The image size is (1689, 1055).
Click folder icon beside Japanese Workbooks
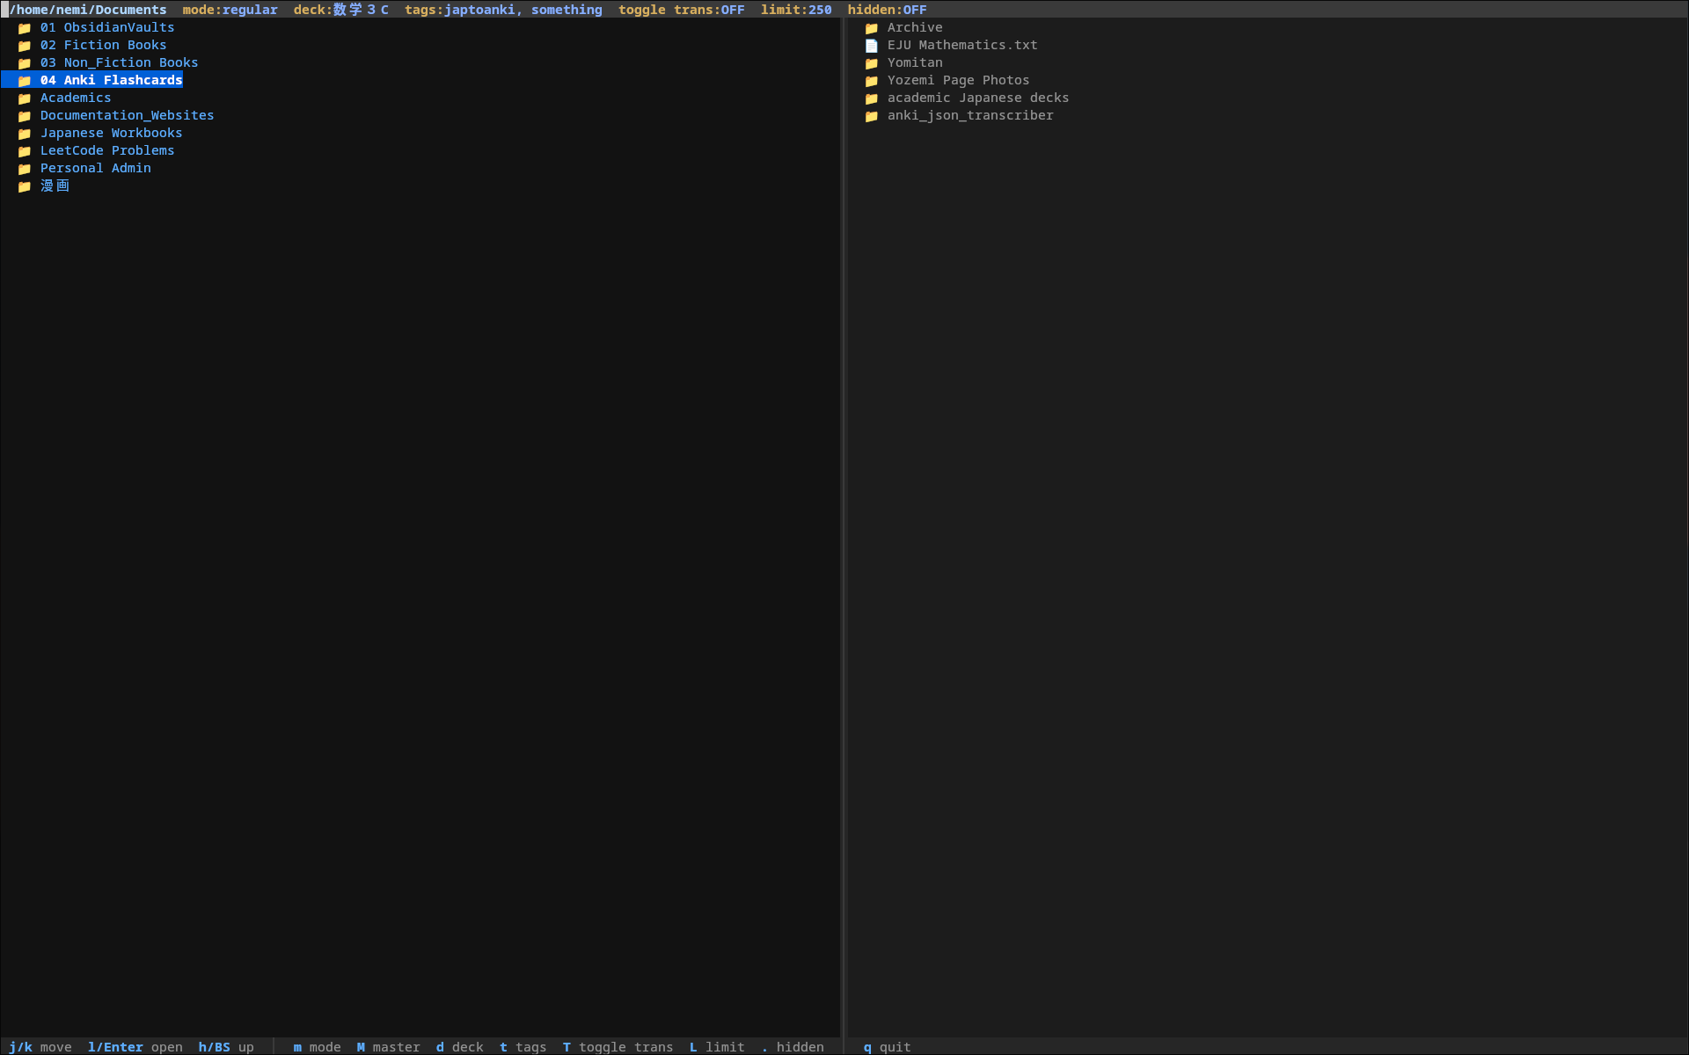(x=25, y=134)
